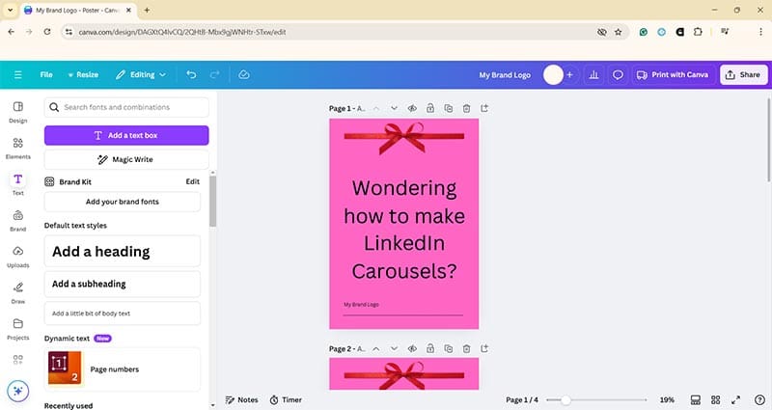Delete Page 1 with trash icon
Viewport: 772px width, 410px height.
pos(466,108)
